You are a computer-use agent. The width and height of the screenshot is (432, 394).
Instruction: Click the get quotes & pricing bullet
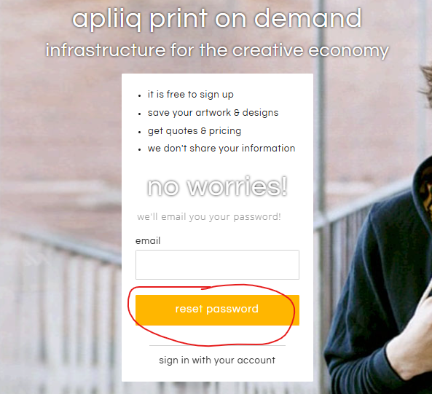pos(195,131)
